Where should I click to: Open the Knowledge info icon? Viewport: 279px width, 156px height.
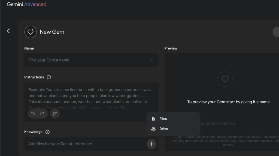(47, 132)
